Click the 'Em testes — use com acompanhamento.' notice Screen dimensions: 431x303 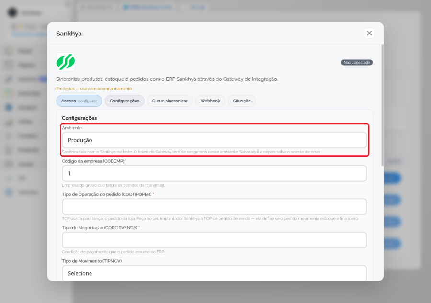pyautogui.click(x=94, y=89)
